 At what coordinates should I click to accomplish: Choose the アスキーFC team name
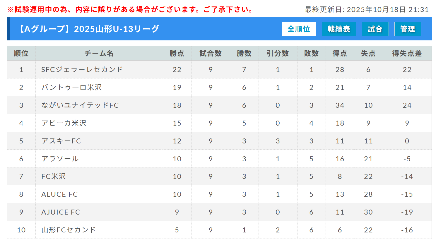pos(61,141)
